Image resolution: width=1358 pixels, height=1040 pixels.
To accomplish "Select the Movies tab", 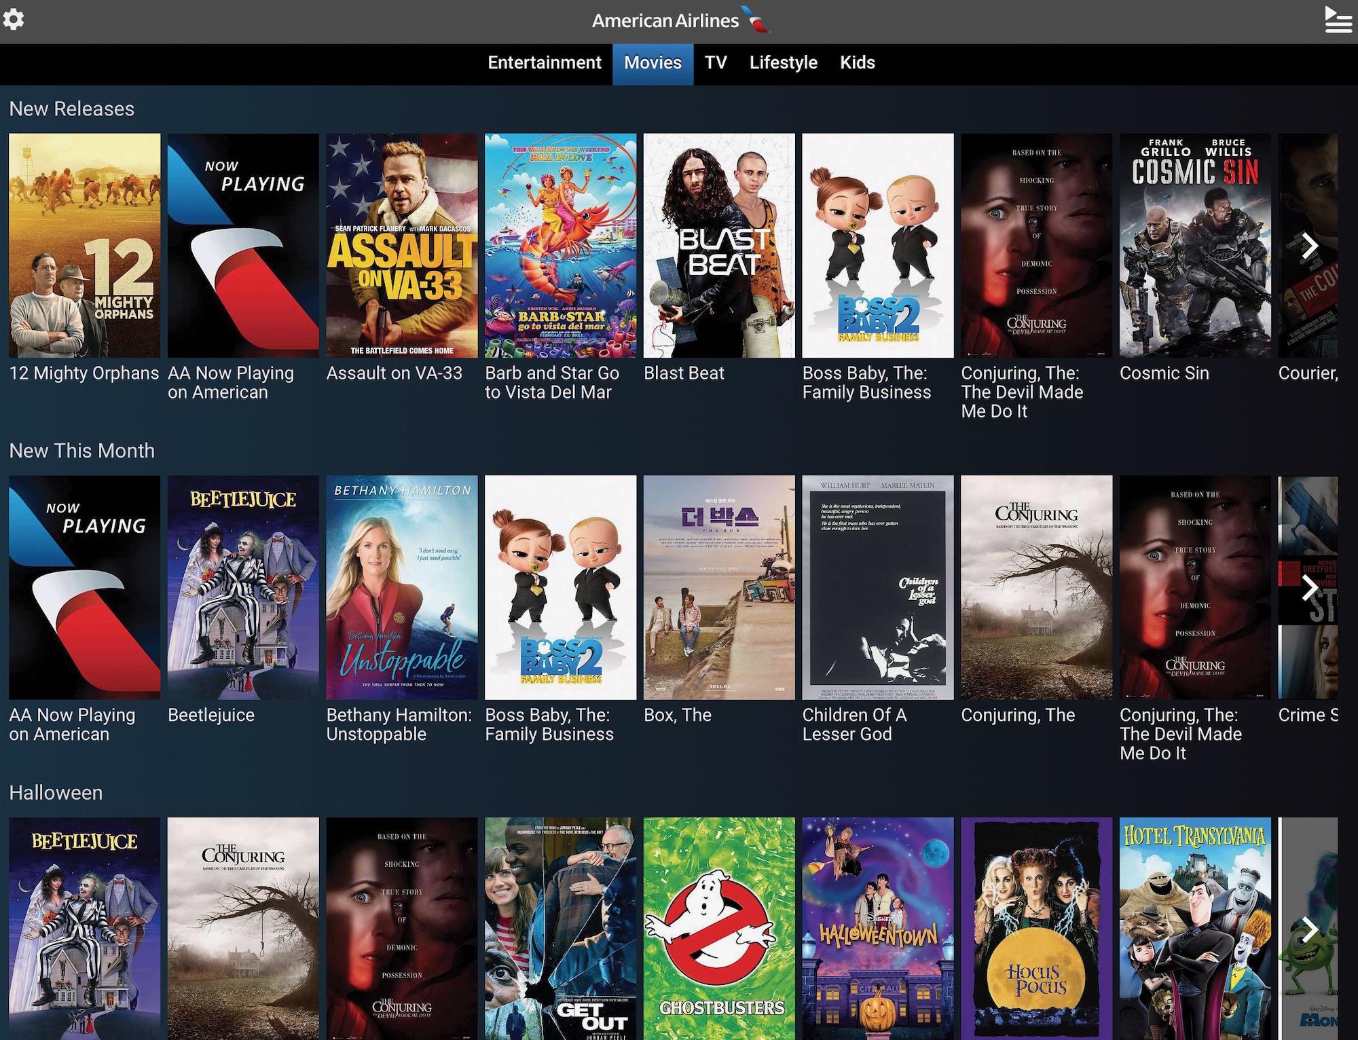I will [653, 64].
